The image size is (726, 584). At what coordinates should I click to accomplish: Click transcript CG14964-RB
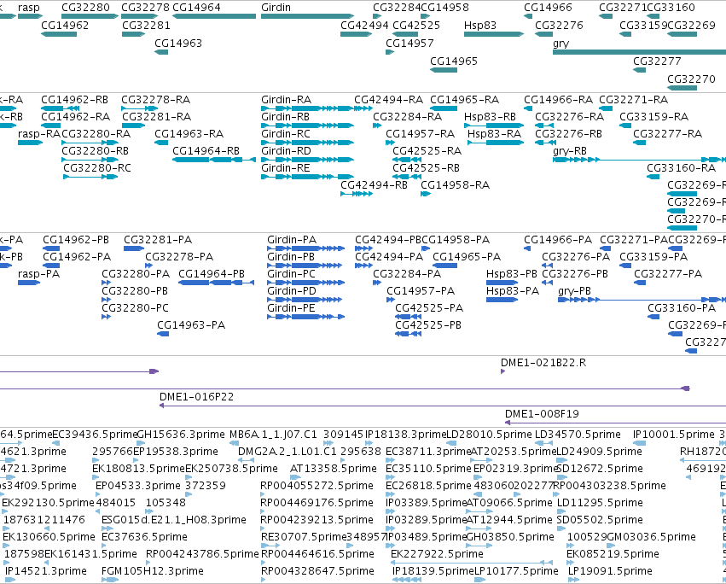click(214, 160)
